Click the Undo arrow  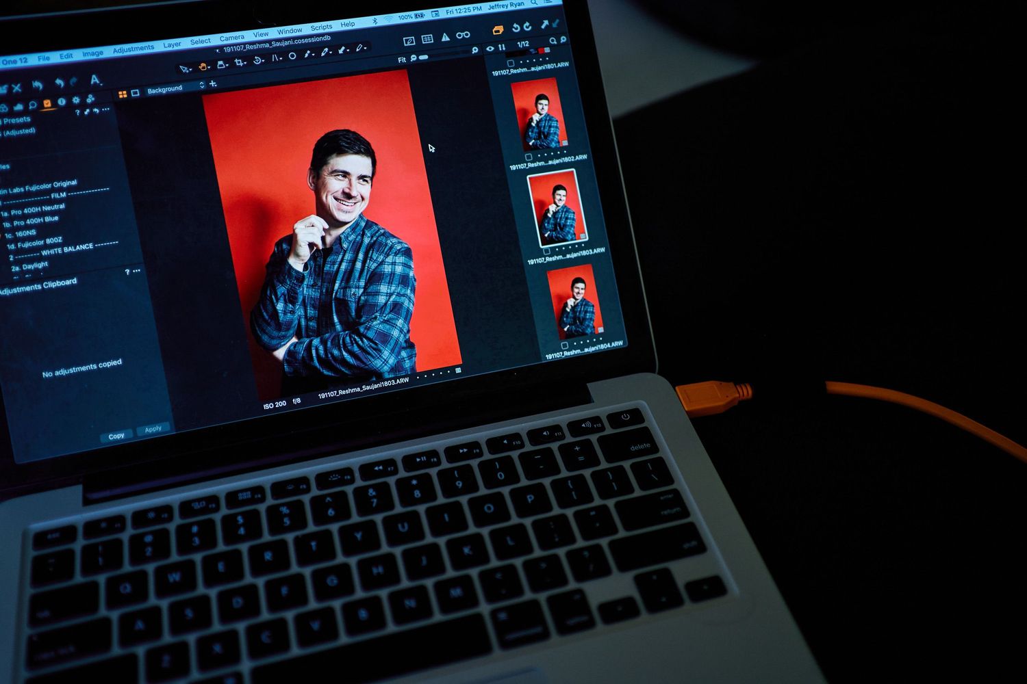60,83
